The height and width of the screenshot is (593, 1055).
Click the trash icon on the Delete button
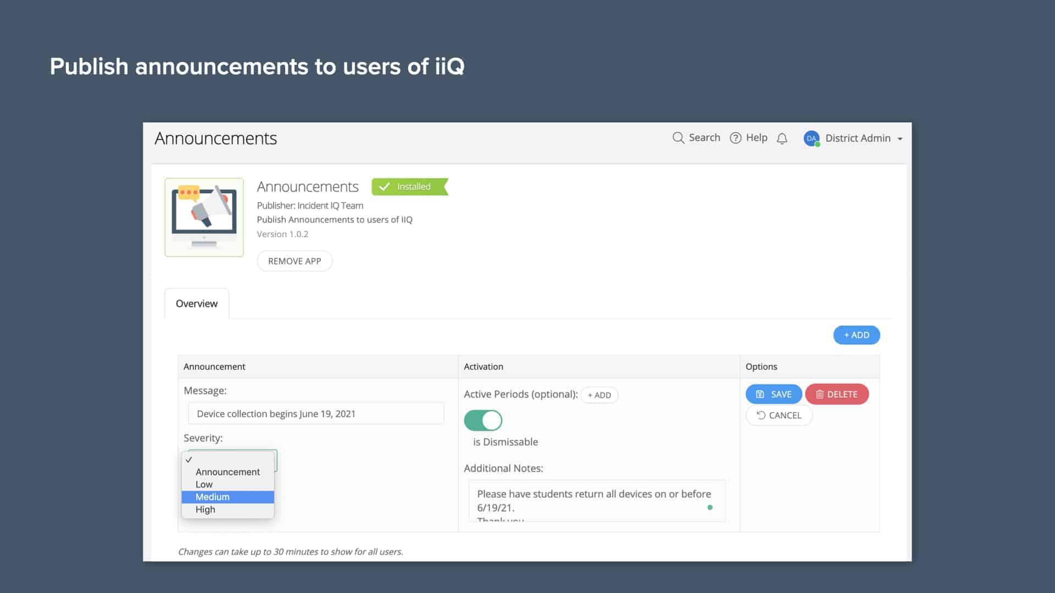pos(820,394)
